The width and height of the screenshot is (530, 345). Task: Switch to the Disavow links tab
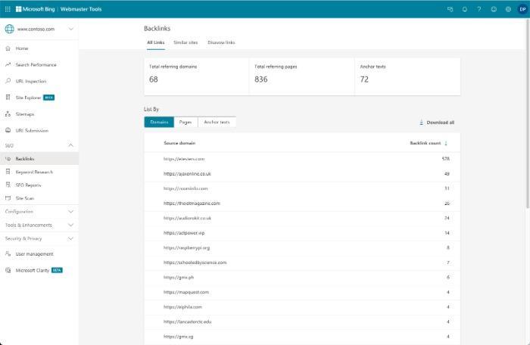coord(221,42)
